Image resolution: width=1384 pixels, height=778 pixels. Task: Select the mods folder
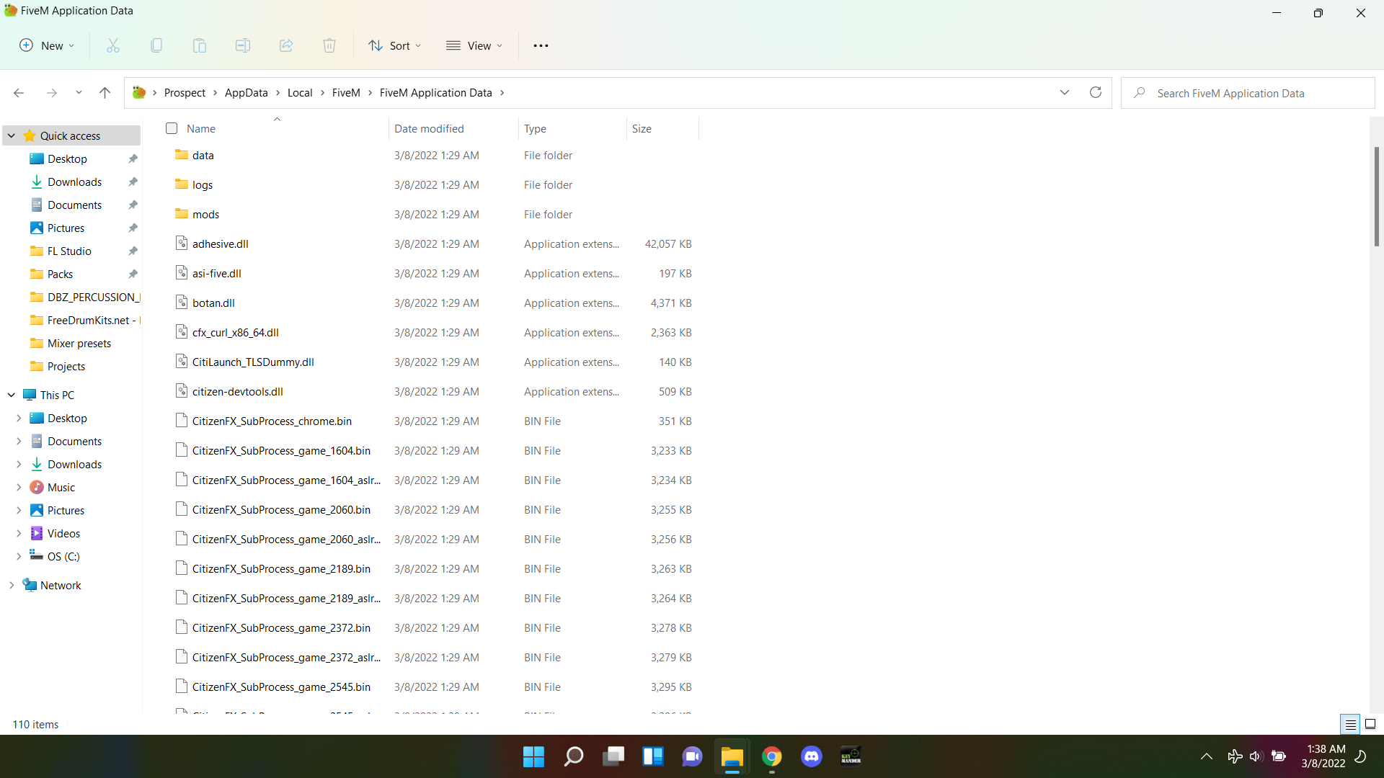point(205,214)
